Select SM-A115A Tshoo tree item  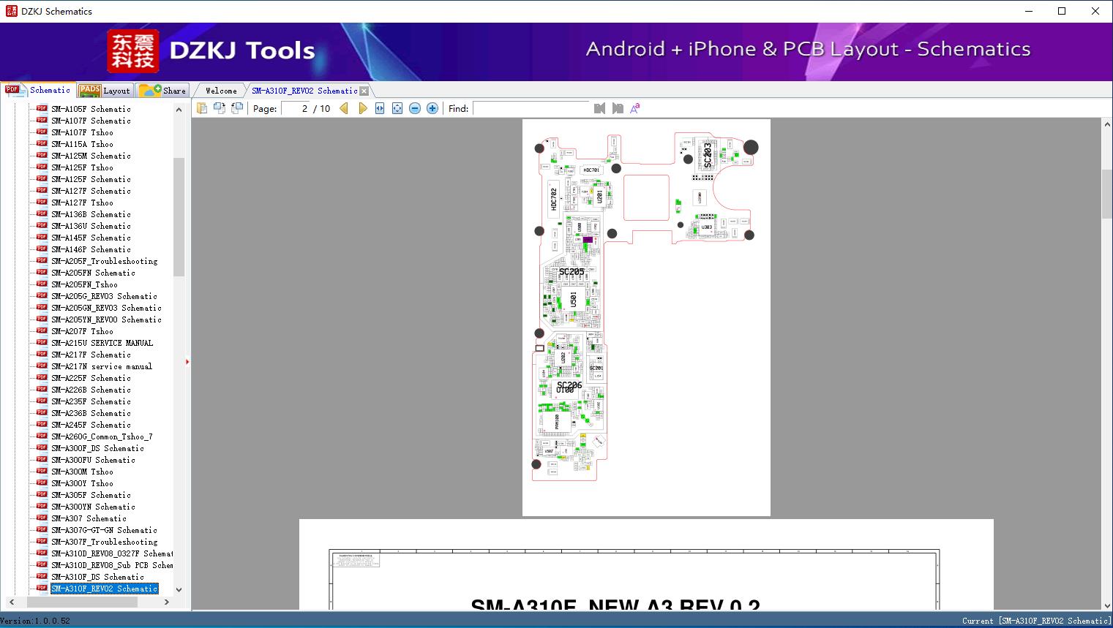pyautogui.click(x=82, y=144)
